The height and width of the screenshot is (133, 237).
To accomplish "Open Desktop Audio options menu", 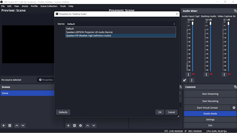I will [x=206, y=74].
